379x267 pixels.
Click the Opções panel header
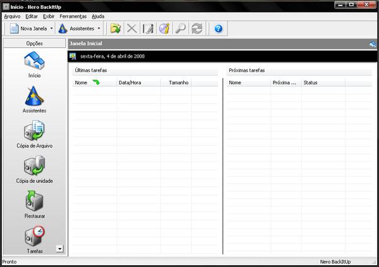[x=34, y=43]
